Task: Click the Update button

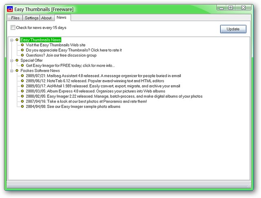Action: click(233, 29)
